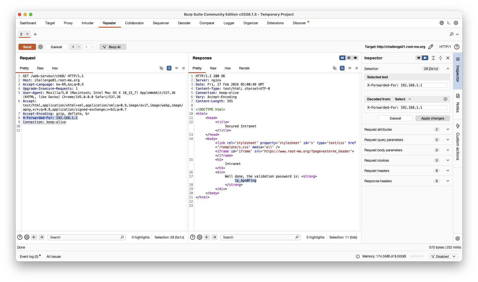Select combined tabbed request/response layout
Image resolution: width=478 pixels, height=282 pixels.
click(355, 58)
